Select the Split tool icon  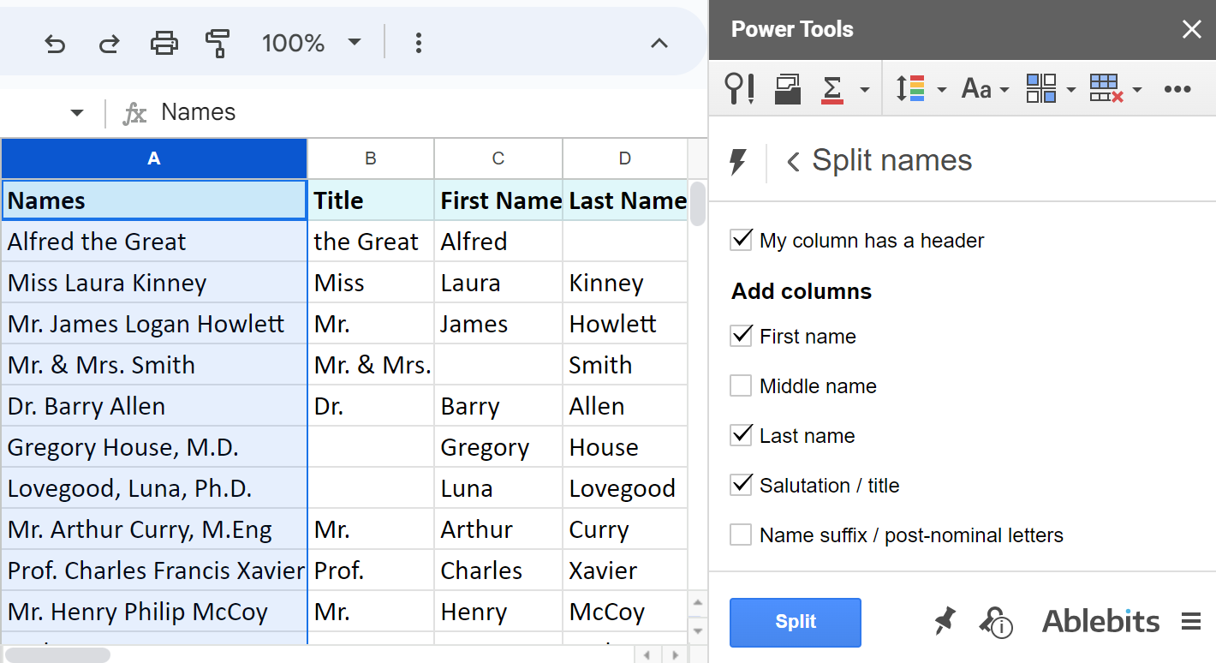(x=1042, y=88)
